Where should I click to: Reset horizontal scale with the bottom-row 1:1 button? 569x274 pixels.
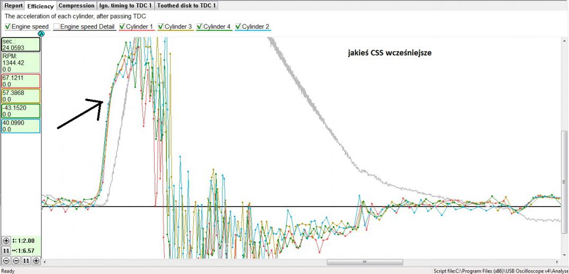26,261
